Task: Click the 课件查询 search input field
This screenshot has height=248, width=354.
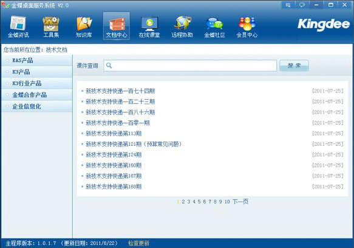Action: (x=190, y=66)
